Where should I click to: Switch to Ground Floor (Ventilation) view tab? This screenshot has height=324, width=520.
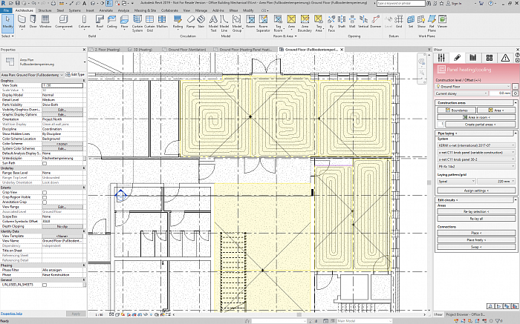click(187, 50)
